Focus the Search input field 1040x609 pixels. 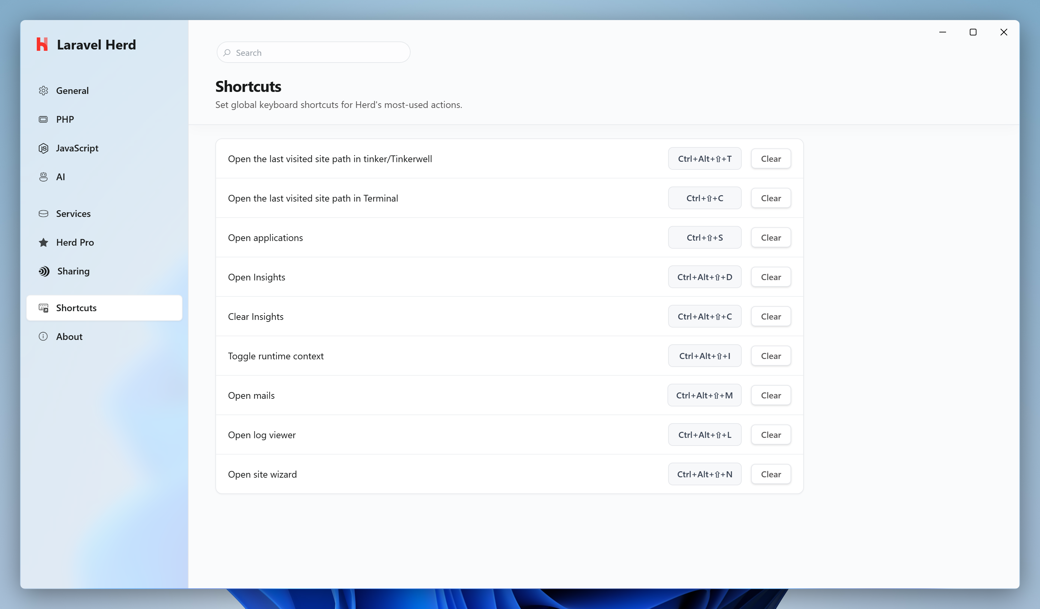(313, 52)
